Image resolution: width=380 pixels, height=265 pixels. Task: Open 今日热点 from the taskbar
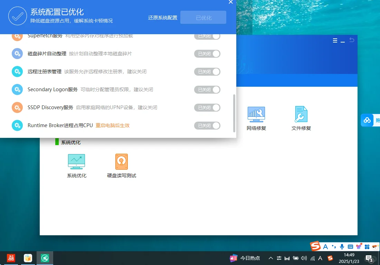tap(246, 258)
